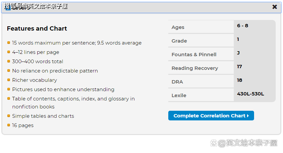
Task: Click the Sohu watermark text at top
Action: 36,6
